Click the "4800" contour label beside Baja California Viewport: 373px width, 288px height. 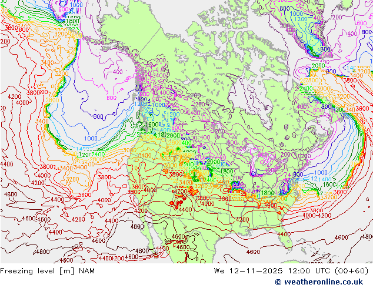[137, 226]
